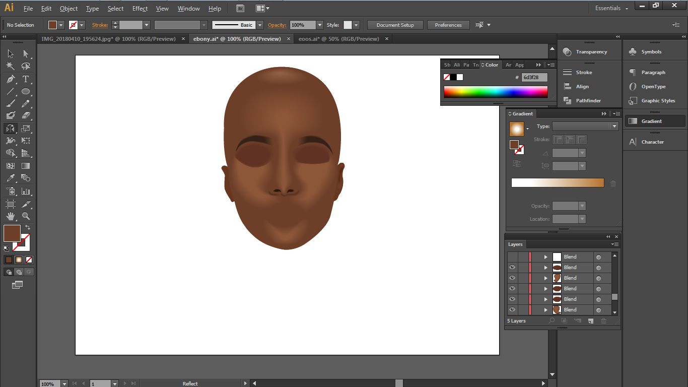This screenshot has width=688, height=387.
Task: Open the Arrange Documents dropdown
Action: coord(262,9)
